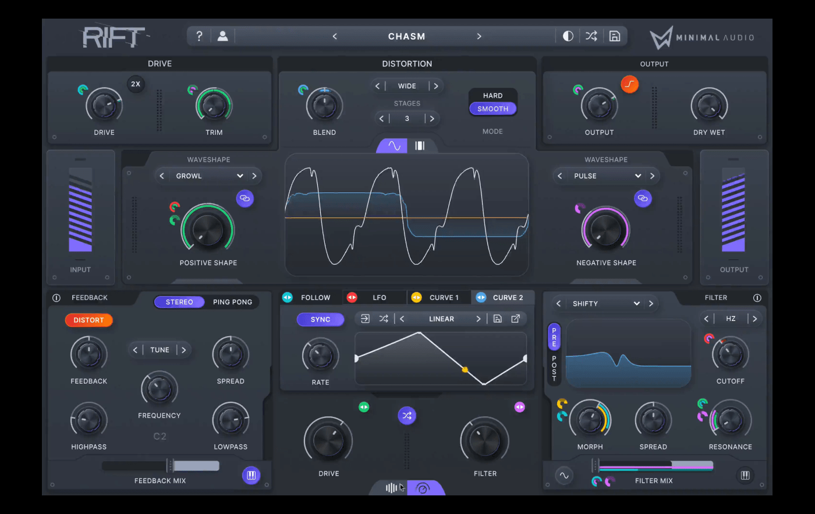The image size is (815, 514).
Task: Open the Feedback info icon
Action: point(56,298)
